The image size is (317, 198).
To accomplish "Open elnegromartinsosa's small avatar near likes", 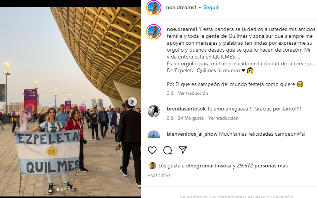I will click(152, 166).
